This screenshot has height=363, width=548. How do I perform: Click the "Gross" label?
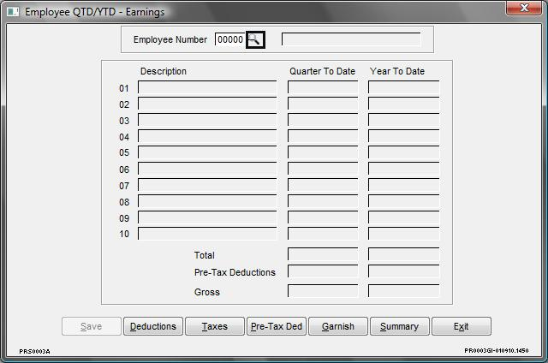coord(207,292)
